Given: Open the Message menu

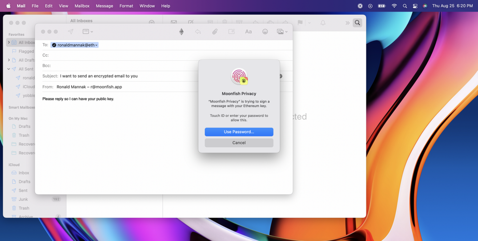Looking at the screenshot, I should [x=104, y=6].
